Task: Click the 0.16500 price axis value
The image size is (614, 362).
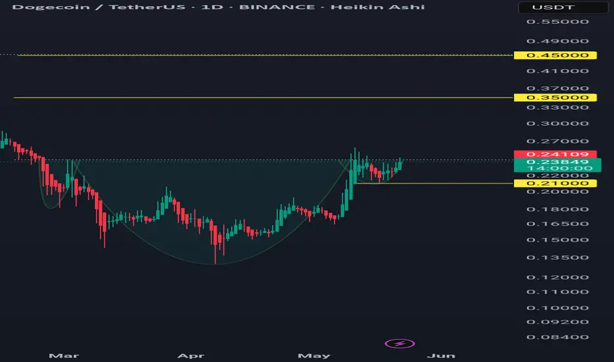Action: click(557, 224)
